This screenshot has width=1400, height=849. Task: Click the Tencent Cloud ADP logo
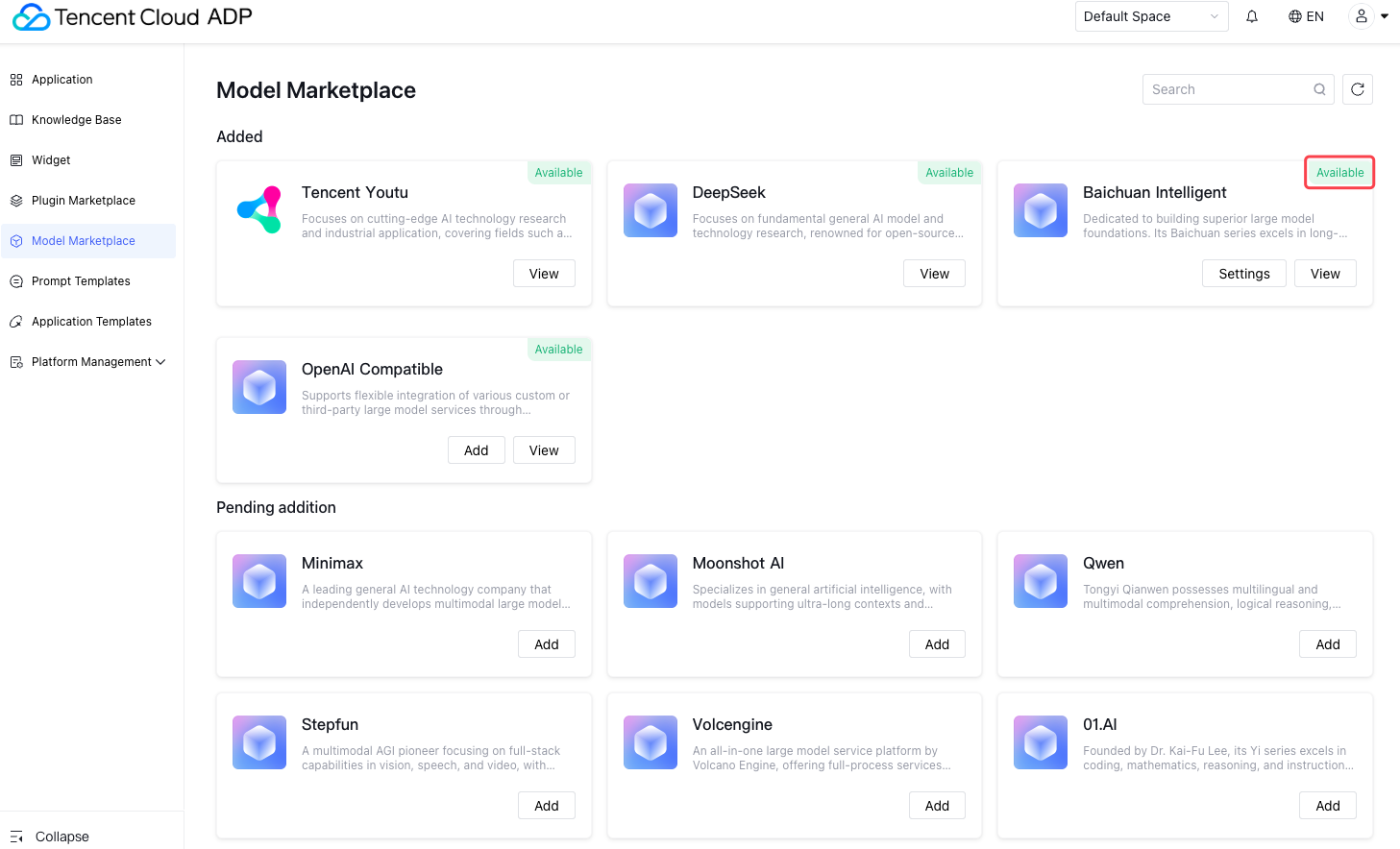tap(133, 17)
